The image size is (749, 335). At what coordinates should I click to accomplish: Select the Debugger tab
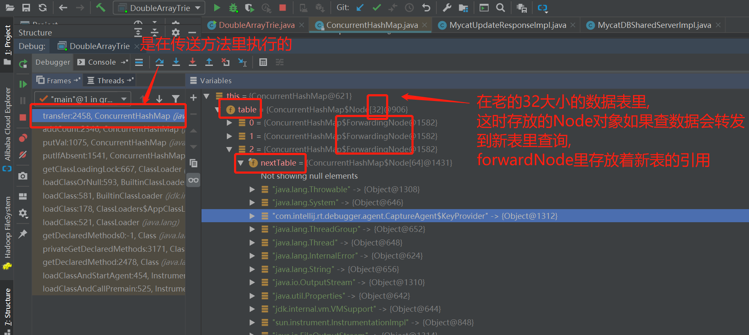pos(53,62)
